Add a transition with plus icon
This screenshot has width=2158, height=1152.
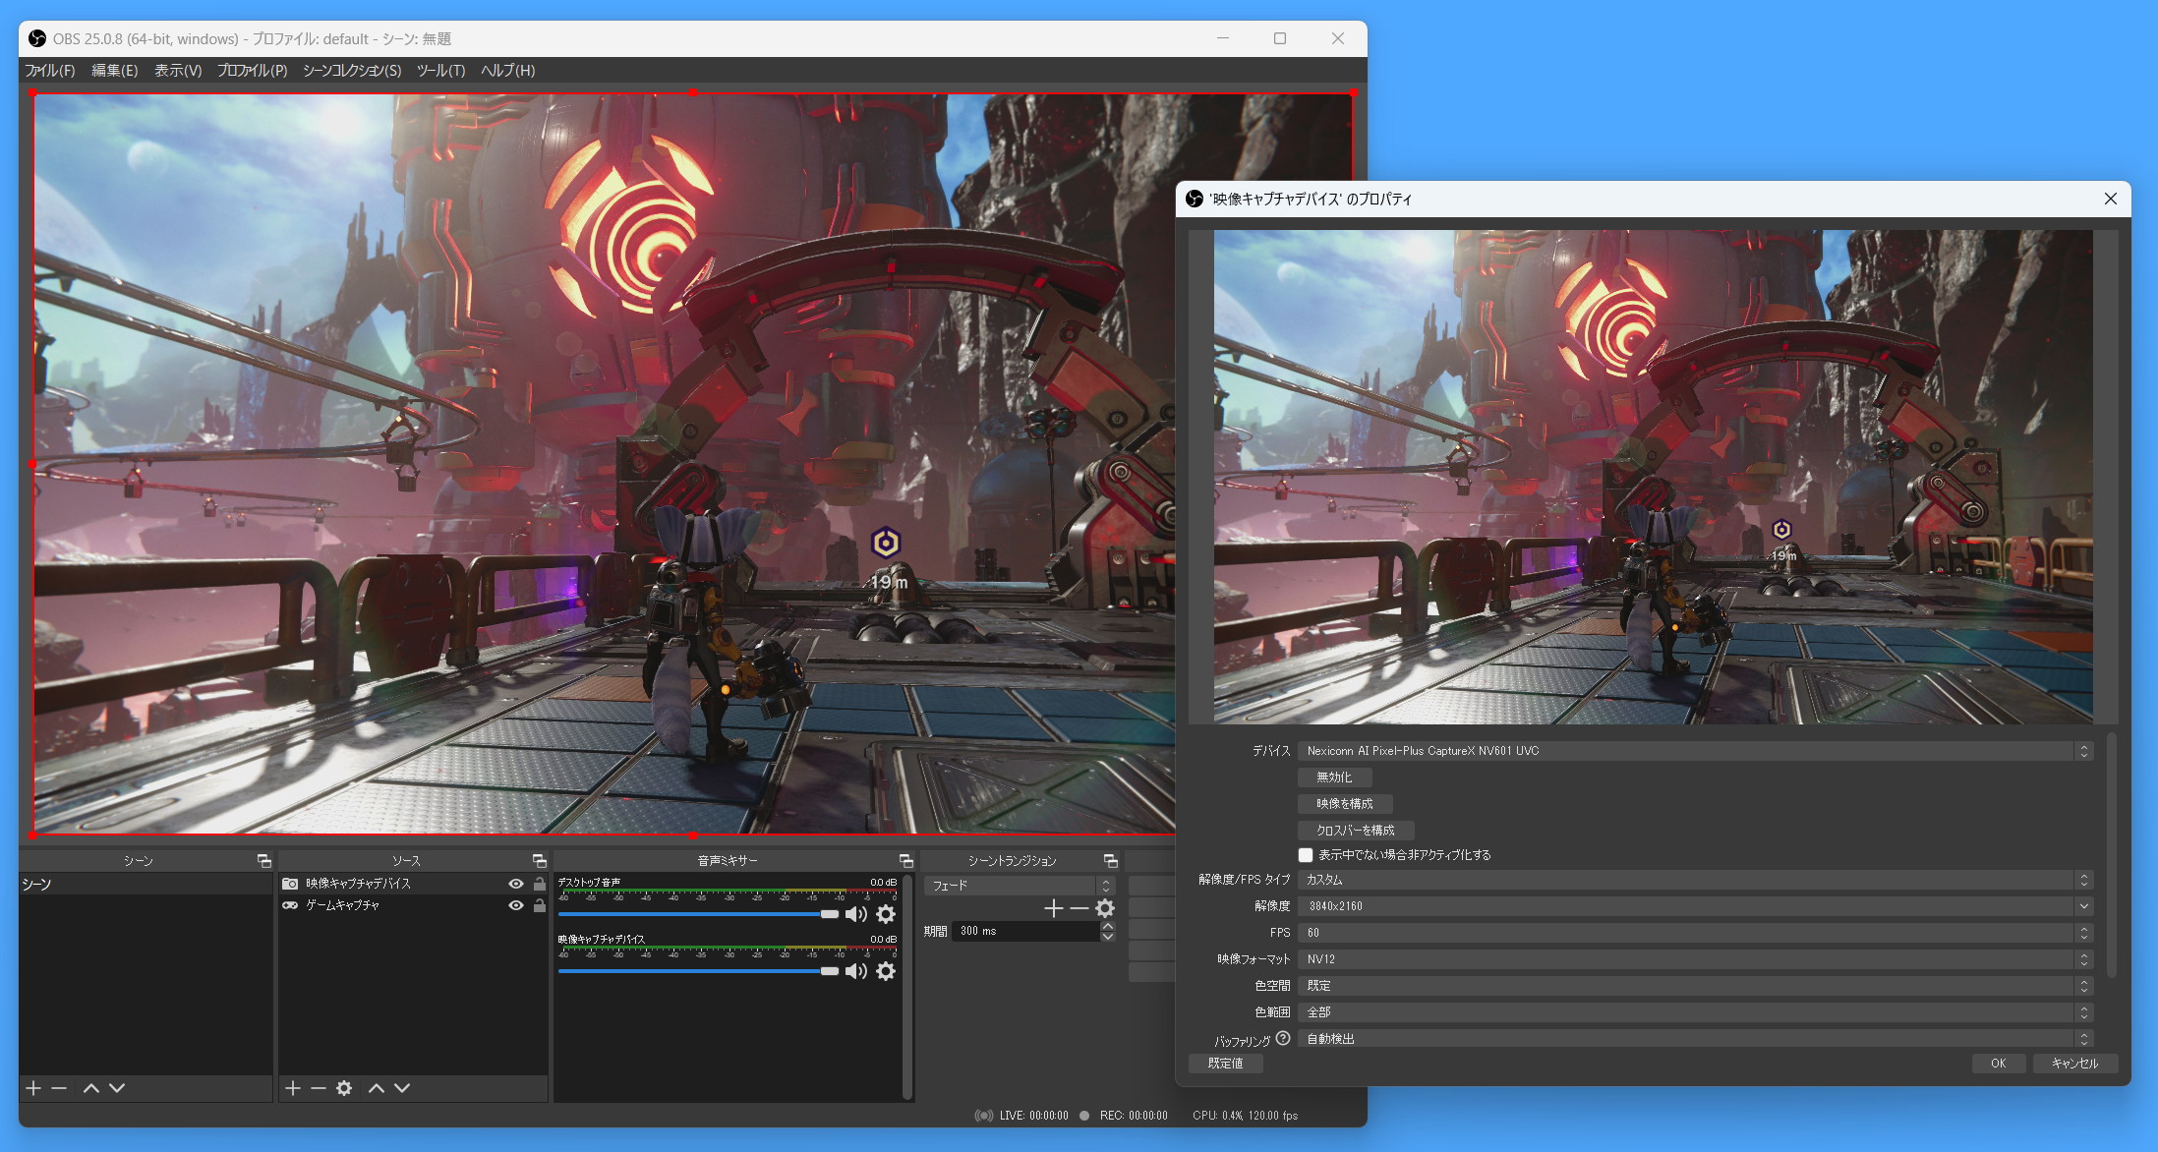click(1053, 908)
